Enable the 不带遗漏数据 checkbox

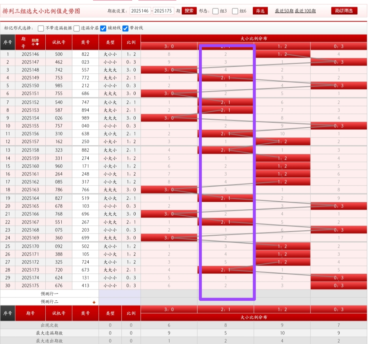click(41, 28)
